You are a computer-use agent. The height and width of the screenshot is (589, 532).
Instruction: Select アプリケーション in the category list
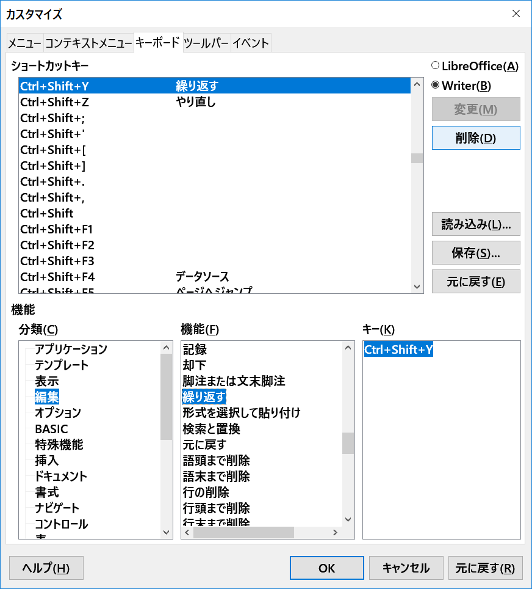[x=71, y=349]
